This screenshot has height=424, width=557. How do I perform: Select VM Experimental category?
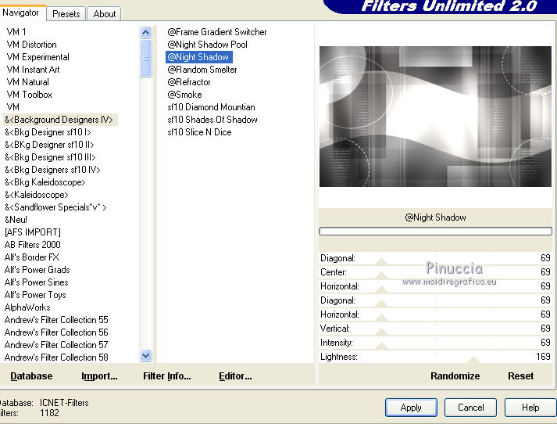[37, 57]
